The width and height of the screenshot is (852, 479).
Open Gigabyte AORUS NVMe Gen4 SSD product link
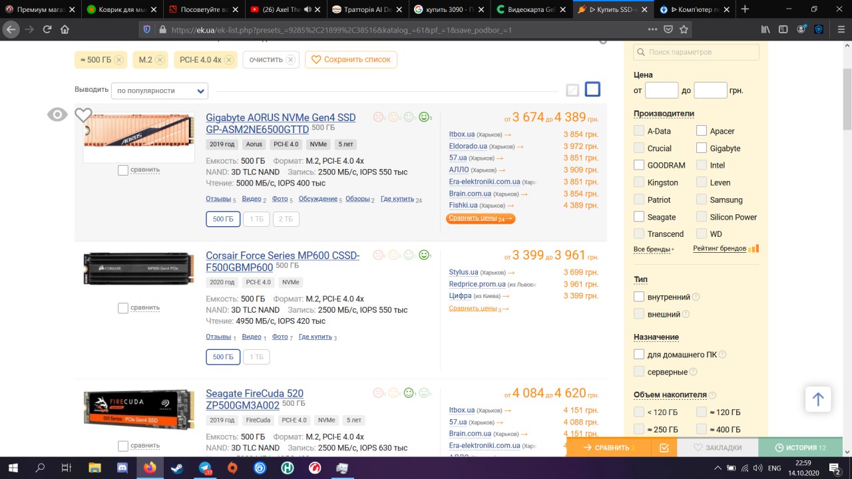(x=281, y=123)
